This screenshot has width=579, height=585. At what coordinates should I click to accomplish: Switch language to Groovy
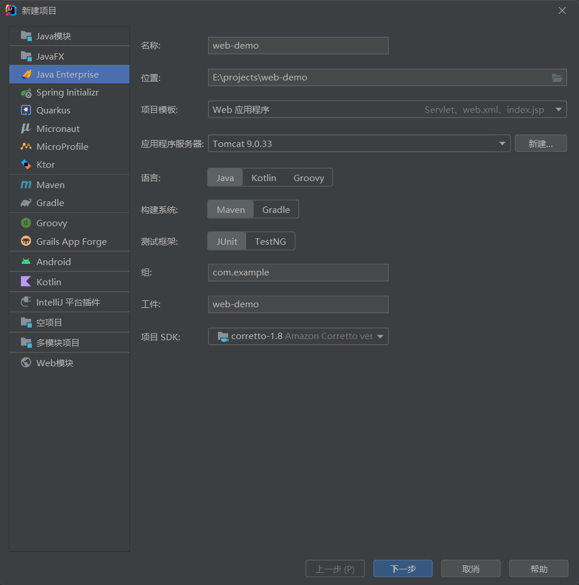click(309, 178)
